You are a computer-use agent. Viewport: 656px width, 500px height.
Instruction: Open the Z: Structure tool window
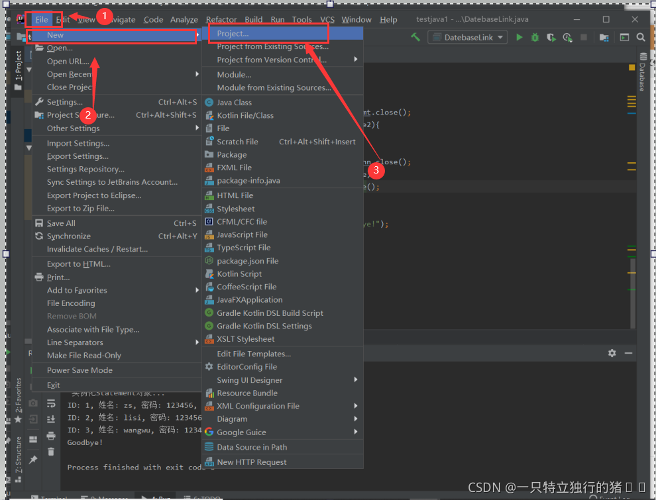pos(18,459)
